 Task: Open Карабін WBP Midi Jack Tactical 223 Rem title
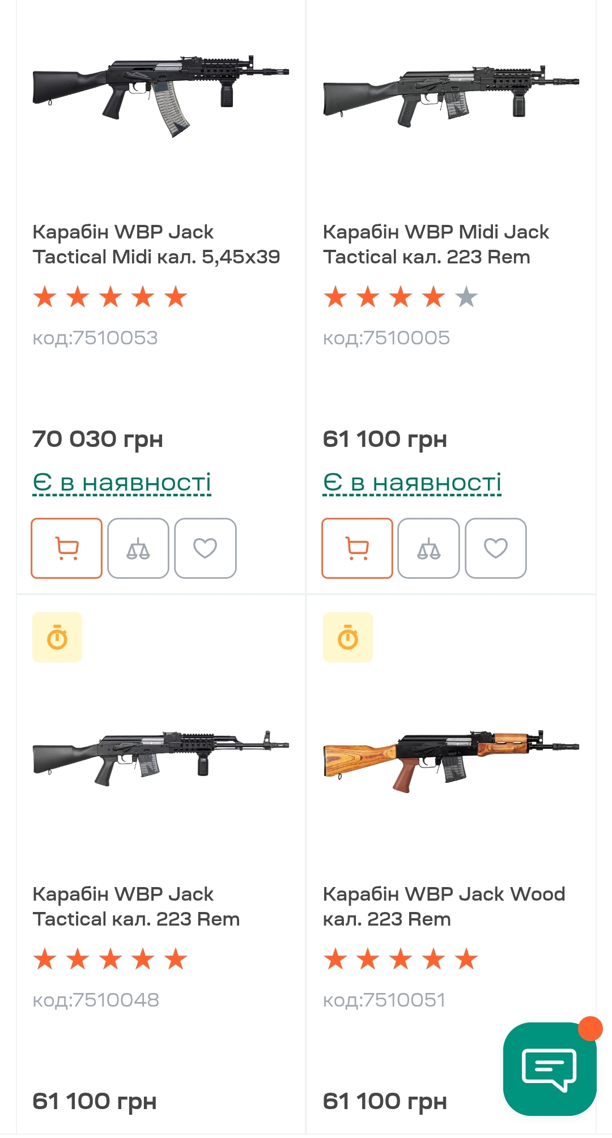[x=435, y=244]
